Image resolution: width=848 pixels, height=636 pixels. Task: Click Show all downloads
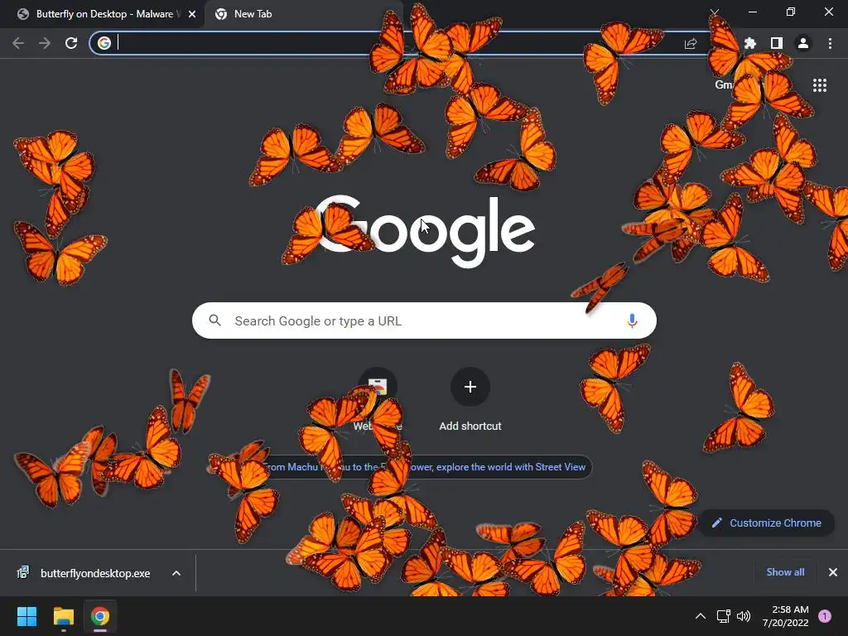(785, 572)
